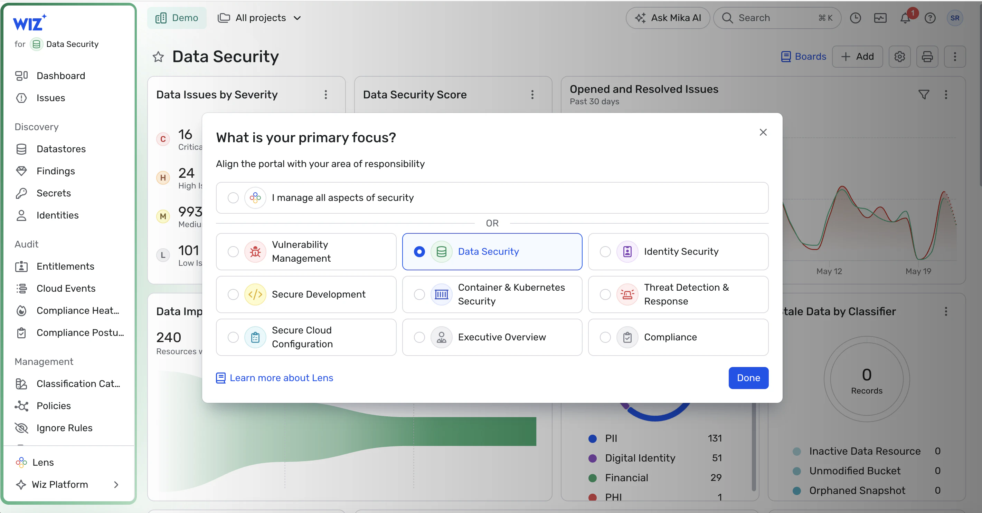The image size is (982, 513).
Task: Open the SR user avatar menu
Action: [x=955, y=18]
